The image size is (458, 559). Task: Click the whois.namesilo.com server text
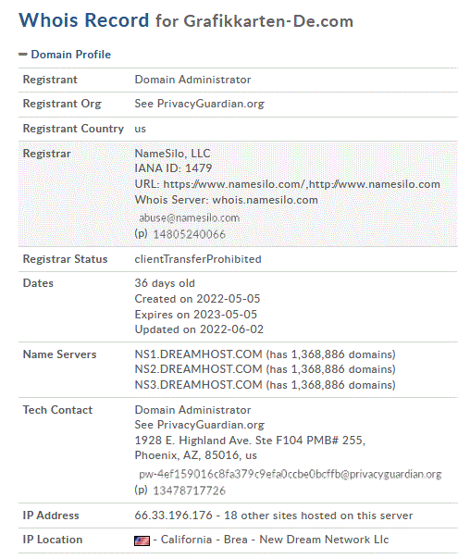266,200
